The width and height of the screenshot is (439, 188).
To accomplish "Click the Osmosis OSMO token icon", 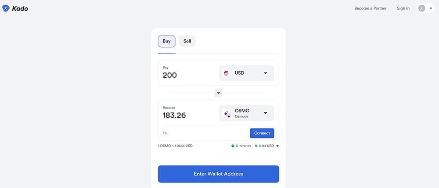I will [x=226, y=113].
